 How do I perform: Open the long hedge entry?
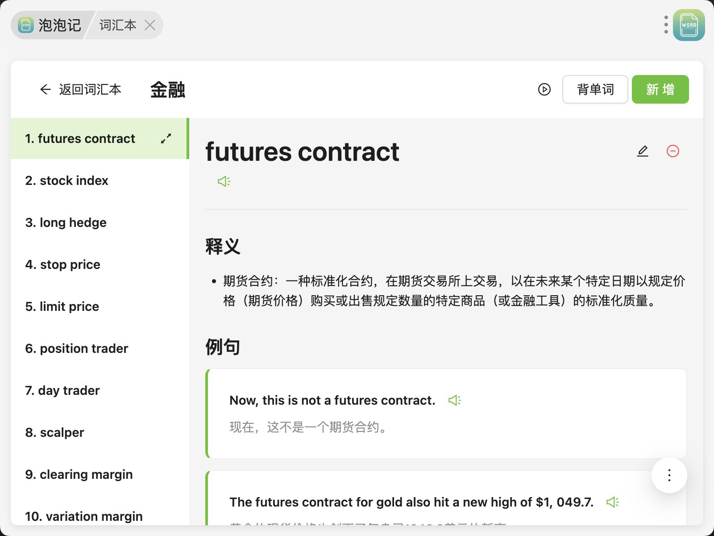(x=66, y=222)
